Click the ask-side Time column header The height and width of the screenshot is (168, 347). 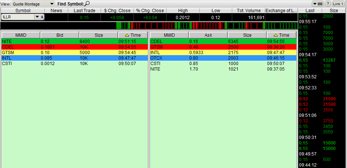[x=281, y=35]
